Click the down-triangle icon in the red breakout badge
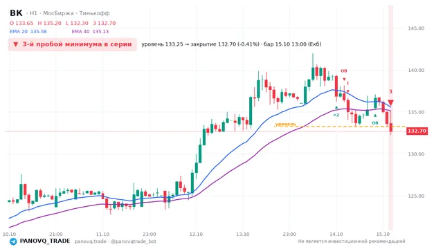The width and height of the screenshot is (443, 249). click(x=16, y=44)
